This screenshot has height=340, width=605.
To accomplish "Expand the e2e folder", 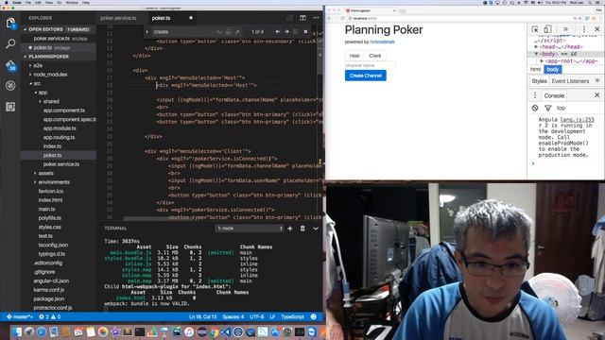I will [30, 65].
